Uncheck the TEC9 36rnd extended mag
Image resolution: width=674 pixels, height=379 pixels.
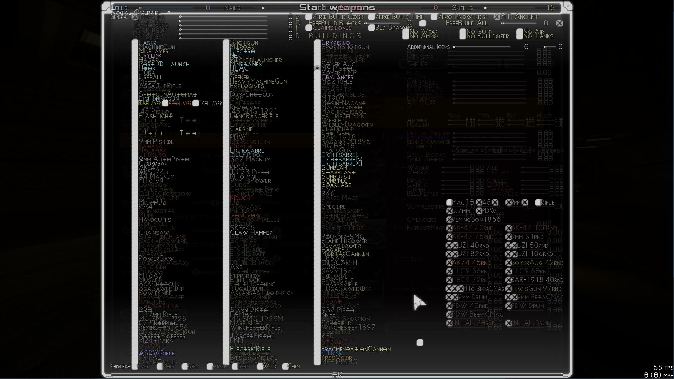tap(449, 271)
